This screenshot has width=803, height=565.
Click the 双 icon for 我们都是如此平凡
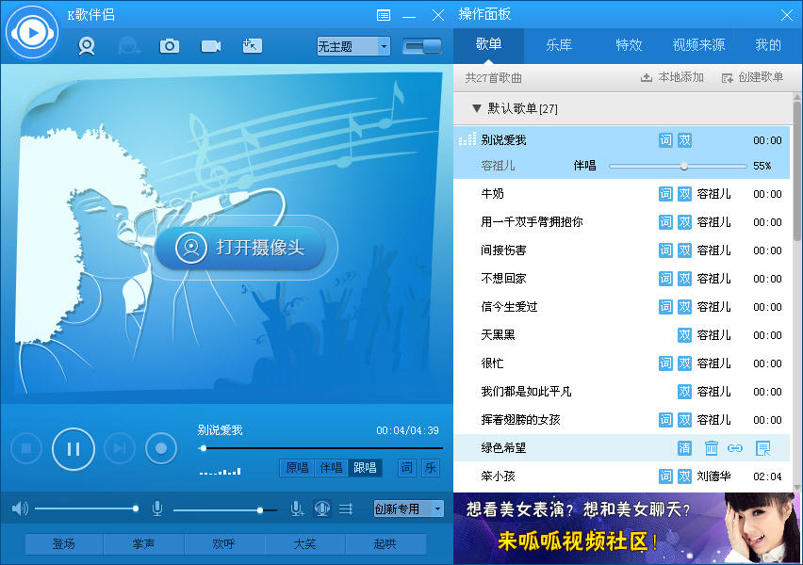click(684, 392)
